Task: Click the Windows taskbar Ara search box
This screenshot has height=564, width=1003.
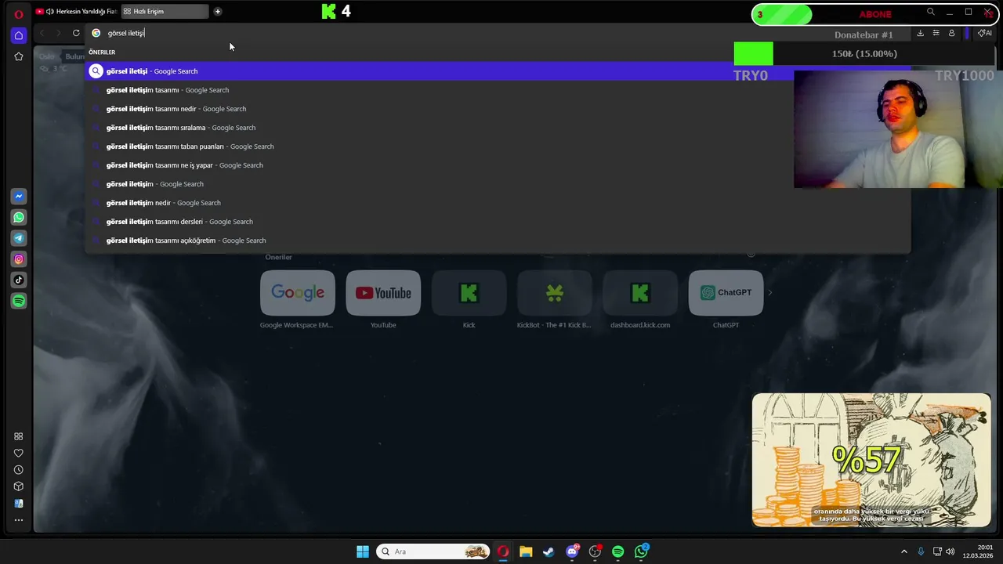Action: click(x=433, y=551)
